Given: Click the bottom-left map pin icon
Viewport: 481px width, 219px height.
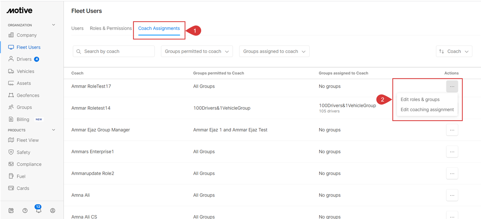Looking at the screenshot, I should [x=11, y=210].
